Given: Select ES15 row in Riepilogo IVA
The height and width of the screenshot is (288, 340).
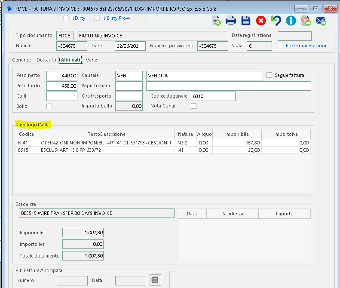Looking at the screenshot, I should point(163,150).
